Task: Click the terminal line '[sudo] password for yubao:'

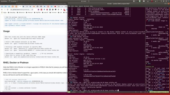Action: [78, 38]
